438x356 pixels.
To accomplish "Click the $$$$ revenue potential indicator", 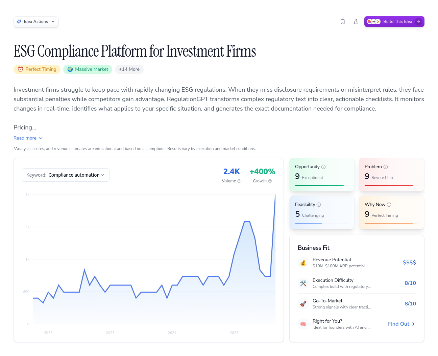I will [409, 262].
